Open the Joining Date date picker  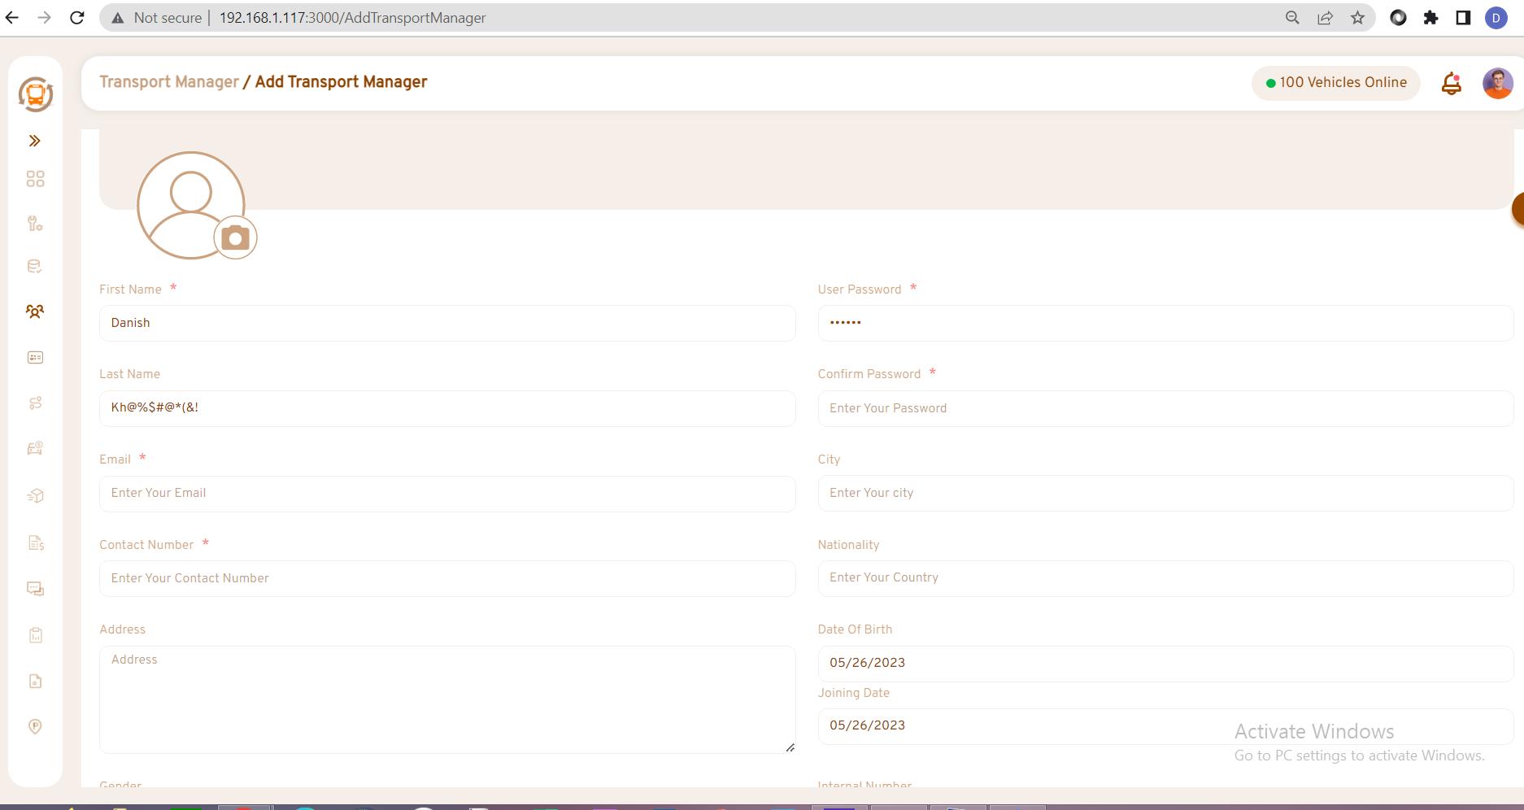[x=1165, y=725]
